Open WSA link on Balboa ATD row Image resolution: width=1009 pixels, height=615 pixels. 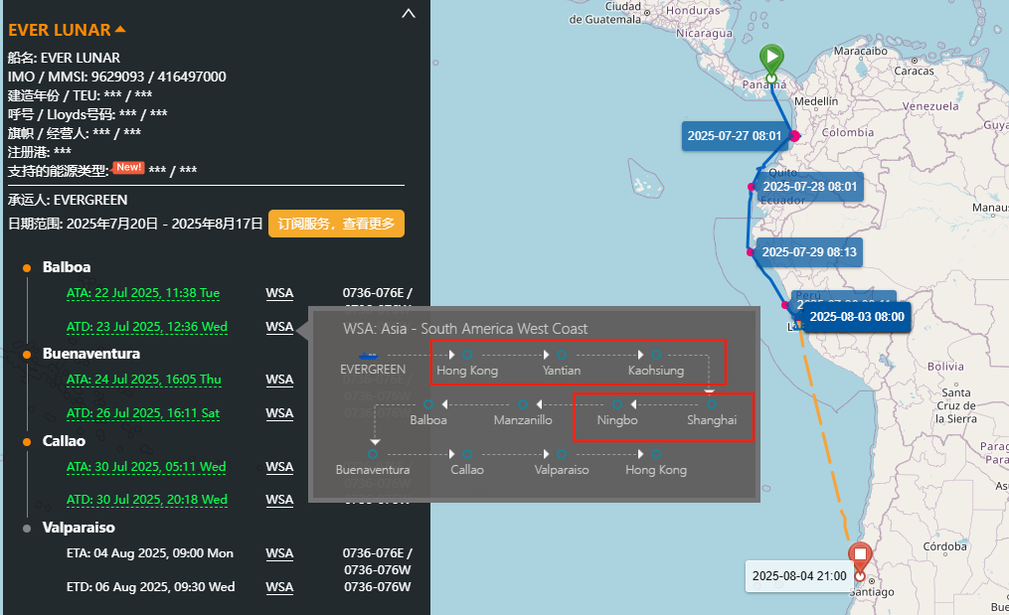[x=279, y=326]
